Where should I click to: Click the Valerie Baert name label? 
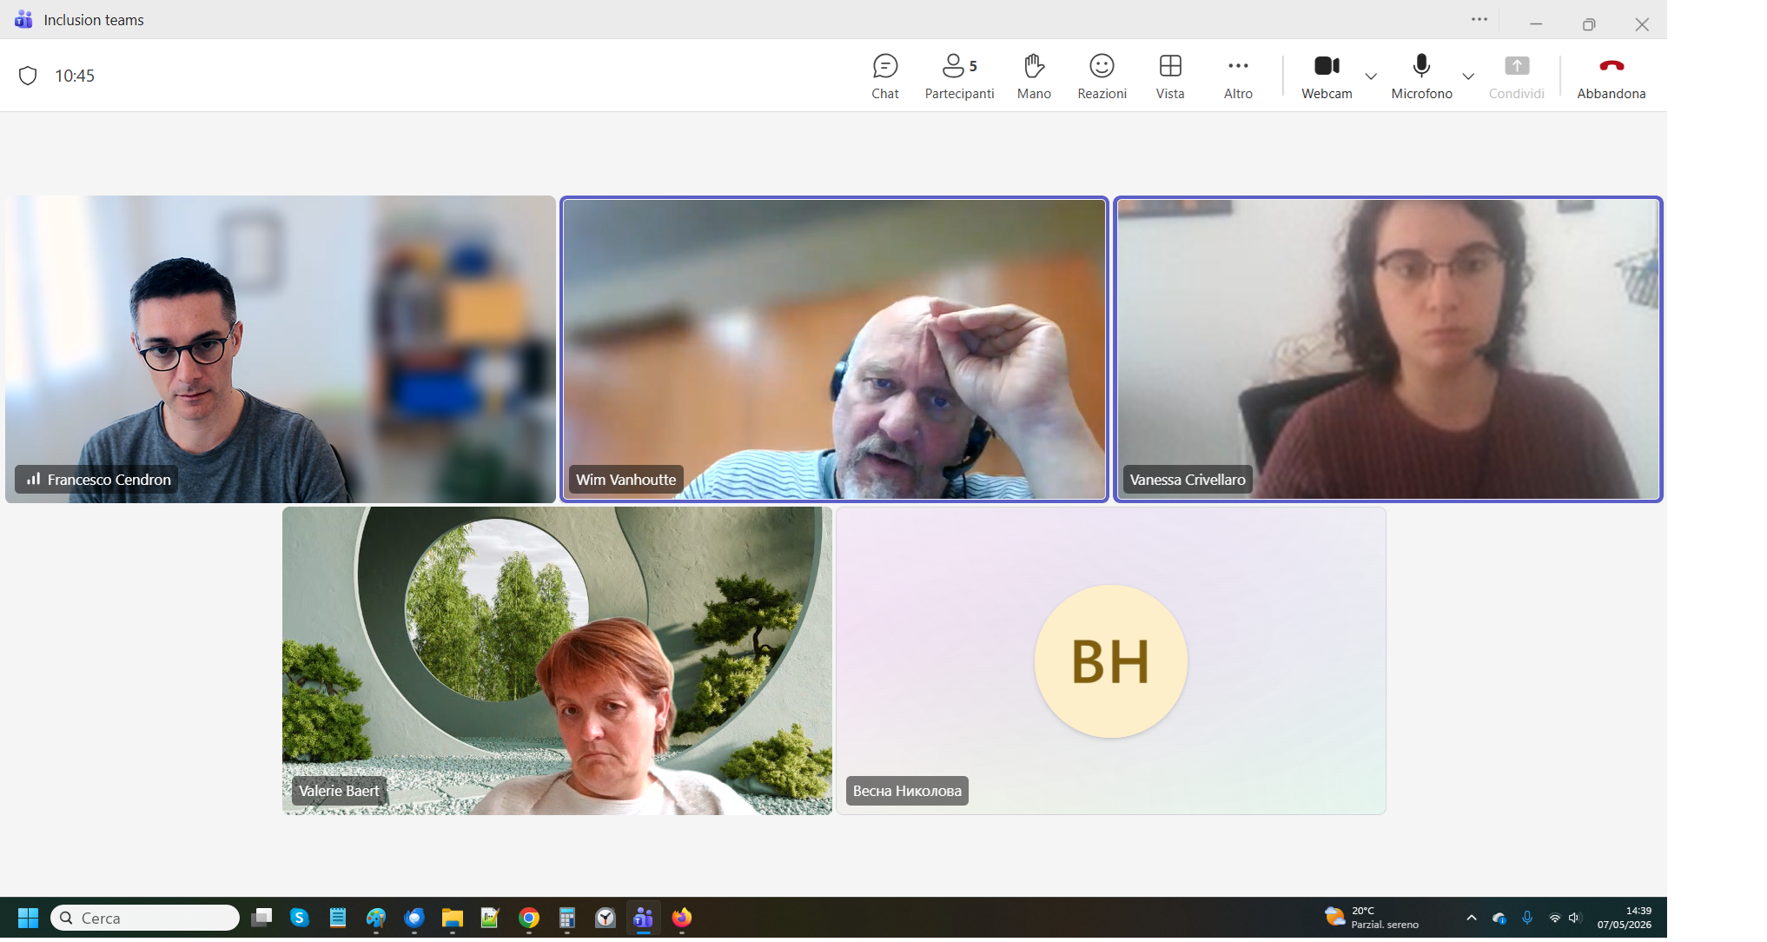tap(339, 791)
